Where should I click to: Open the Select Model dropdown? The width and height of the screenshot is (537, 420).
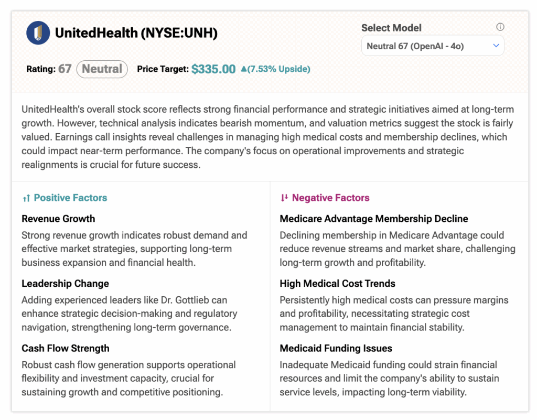433,46
